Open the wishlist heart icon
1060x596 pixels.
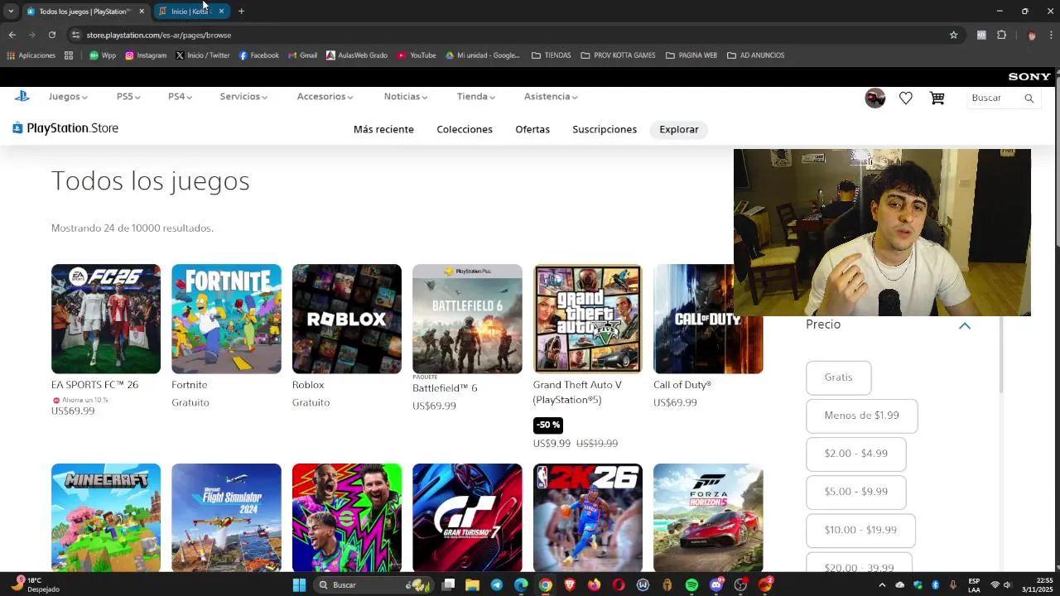pyautogui.click(x=906, y=98)
